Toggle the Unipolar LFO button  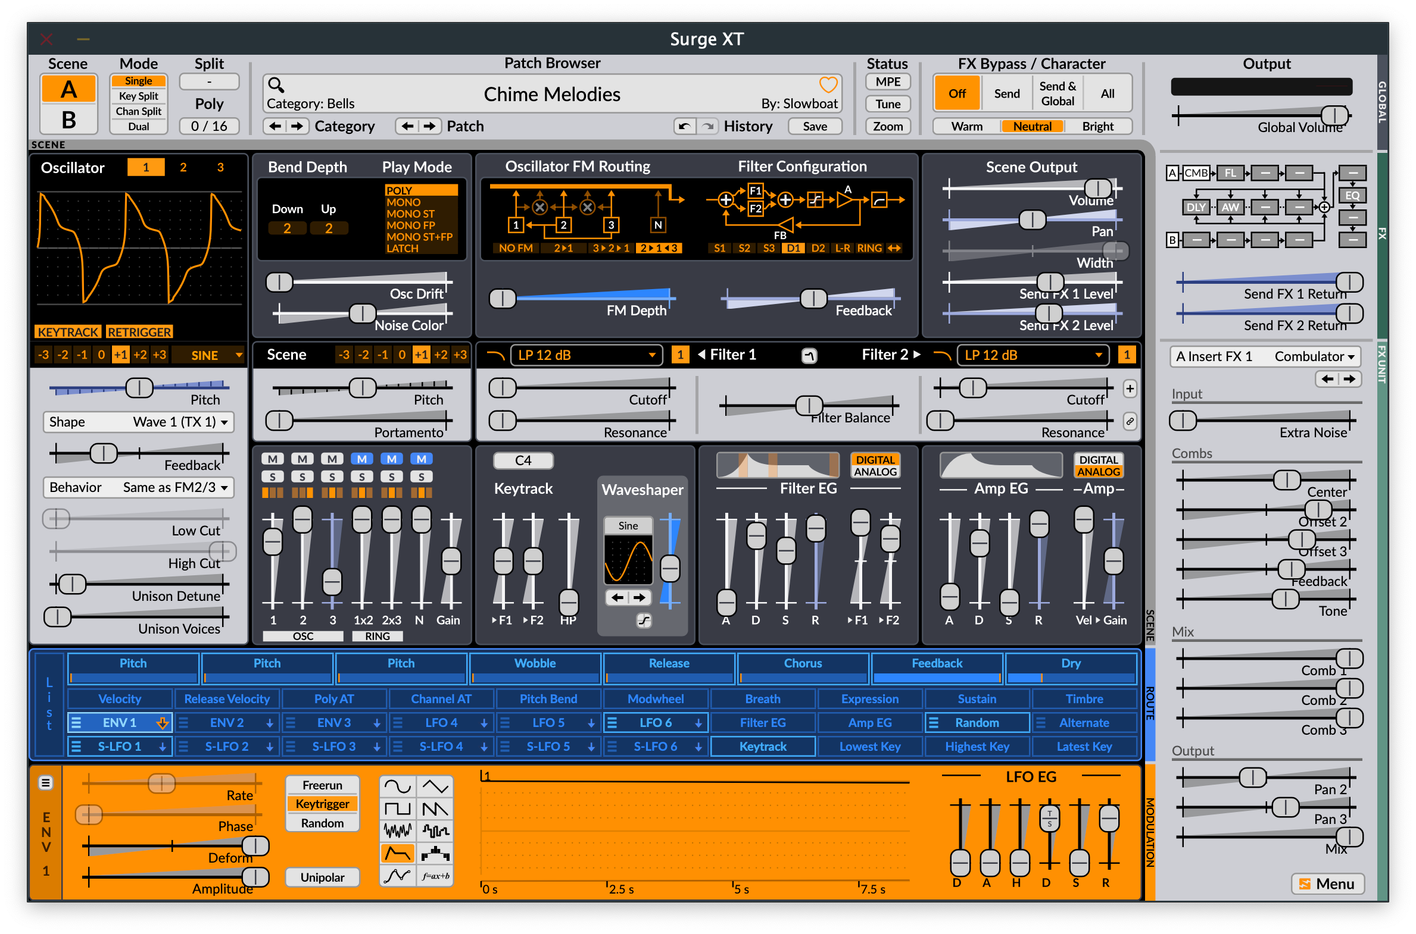[322, 877]
